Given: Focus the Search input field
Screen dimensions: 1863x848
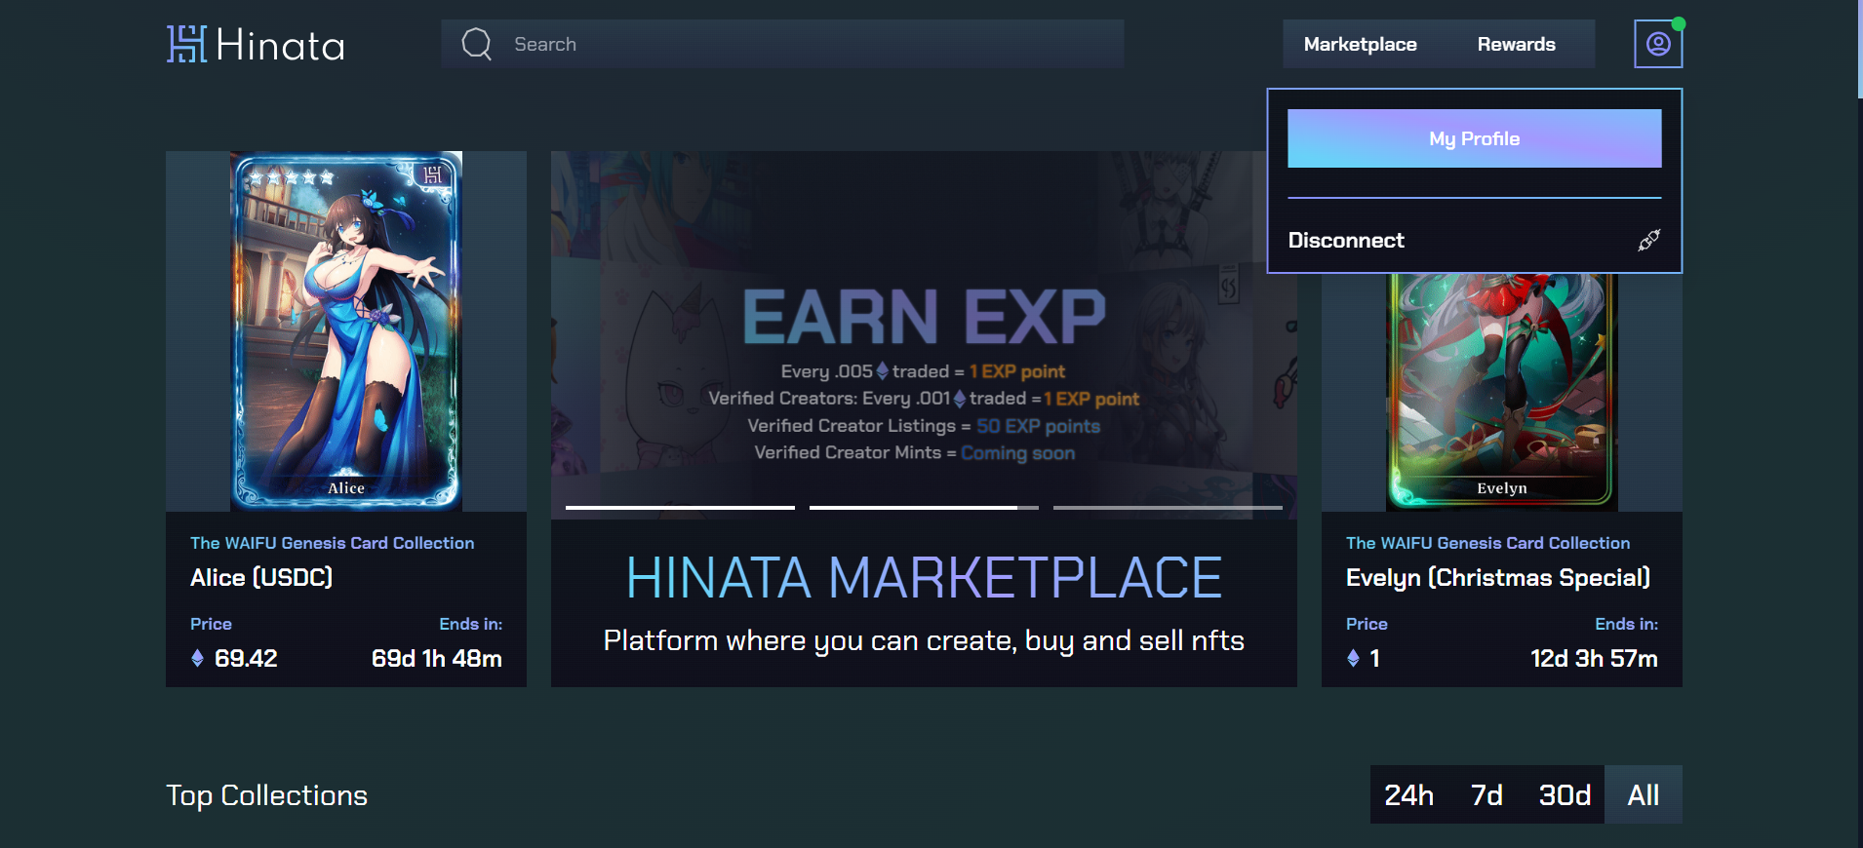Looking at the screenshot, I should tap(782, 44).
